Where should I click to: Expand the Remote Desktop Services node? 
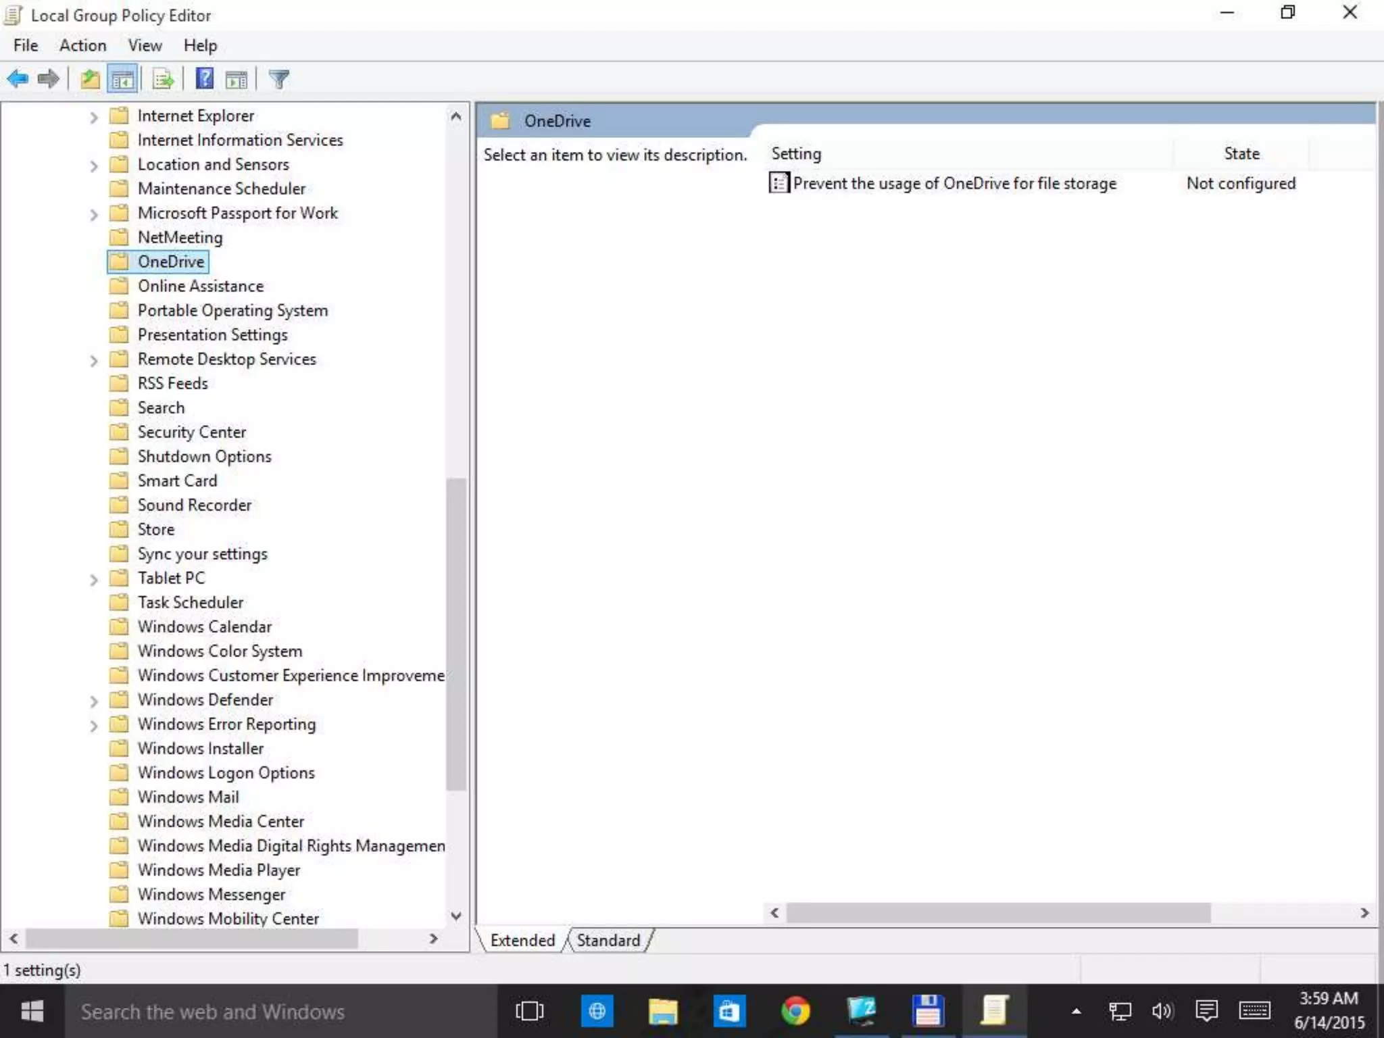94,360
